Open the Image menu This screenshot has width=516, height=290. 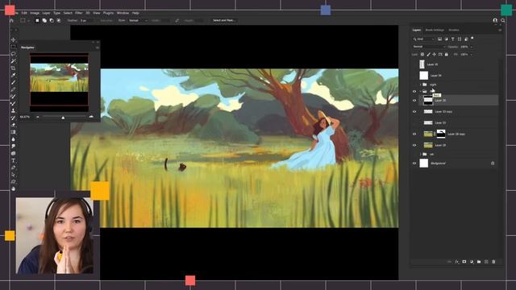(35, 13)
